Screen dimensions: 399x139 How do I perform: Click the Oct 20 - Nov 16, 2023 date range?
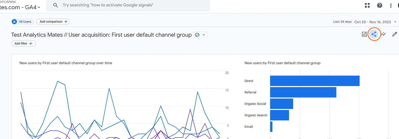[373, 22]
